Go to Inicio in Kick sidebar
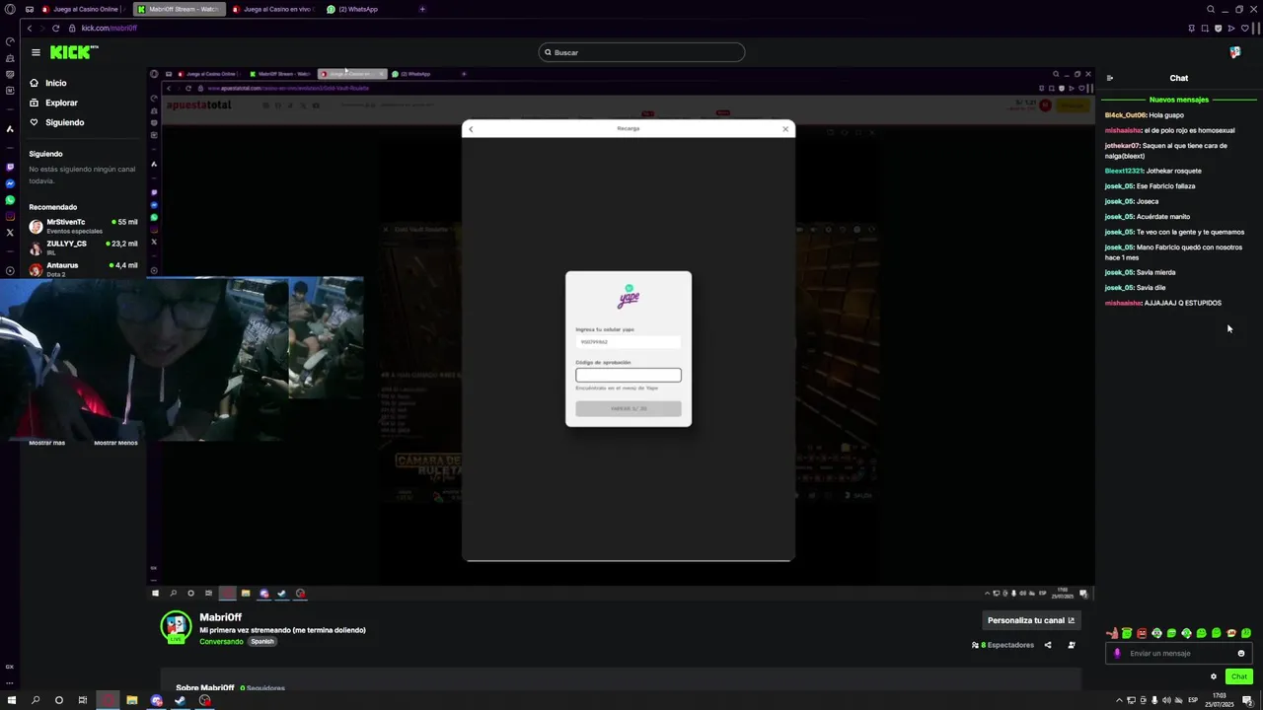This screenshot has width=1263, height=710. pyautogui.click(x=55, y=83)
